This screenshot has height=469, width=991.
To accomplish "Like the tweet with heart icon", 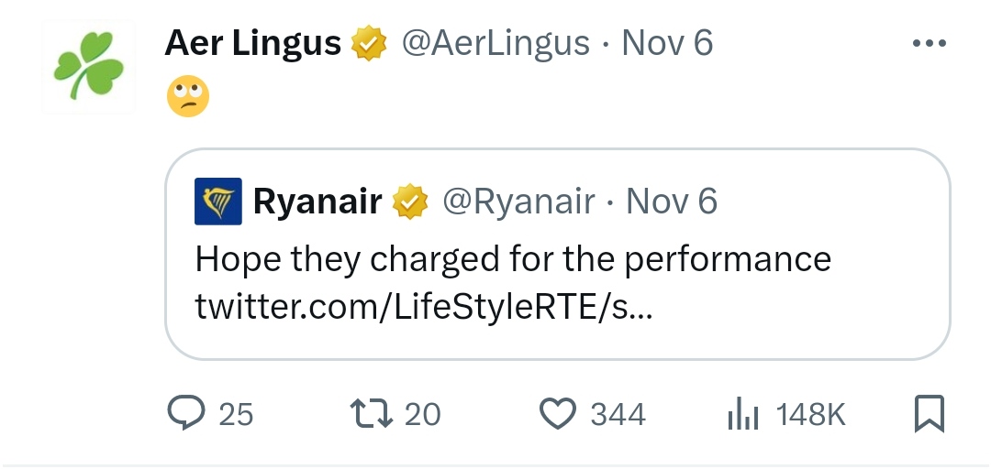I will [558, 413].
